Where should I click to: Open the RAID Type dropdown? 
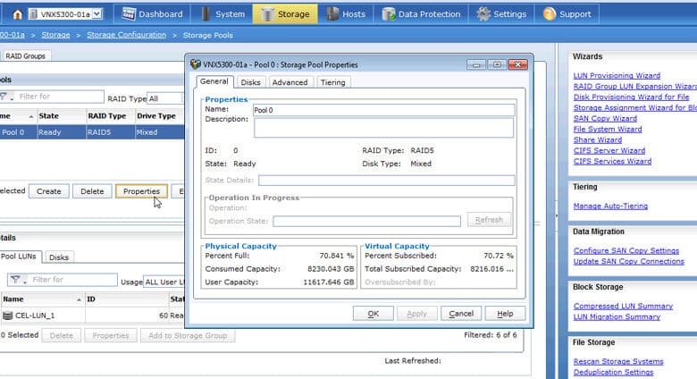[165, 98]
